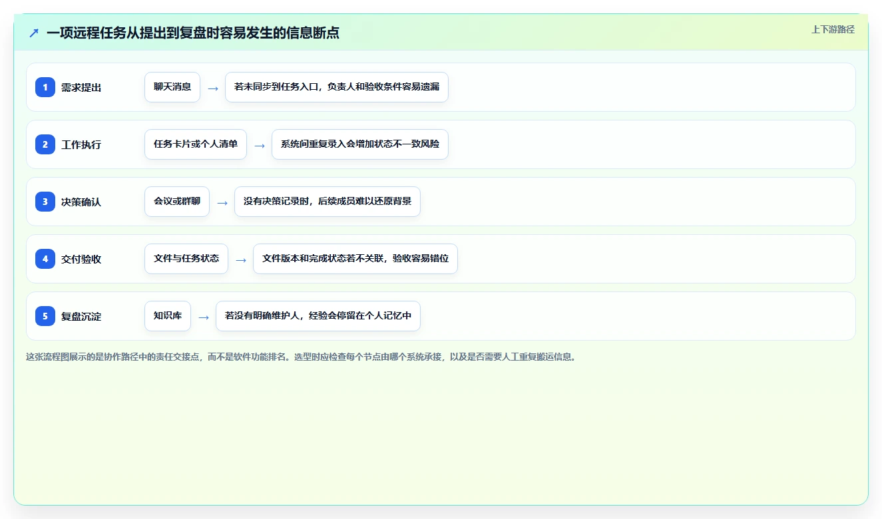This screenshot has width=882, height=519.
Task: Click the arrow after 会议或群聊
Action: tap(222, 202)
